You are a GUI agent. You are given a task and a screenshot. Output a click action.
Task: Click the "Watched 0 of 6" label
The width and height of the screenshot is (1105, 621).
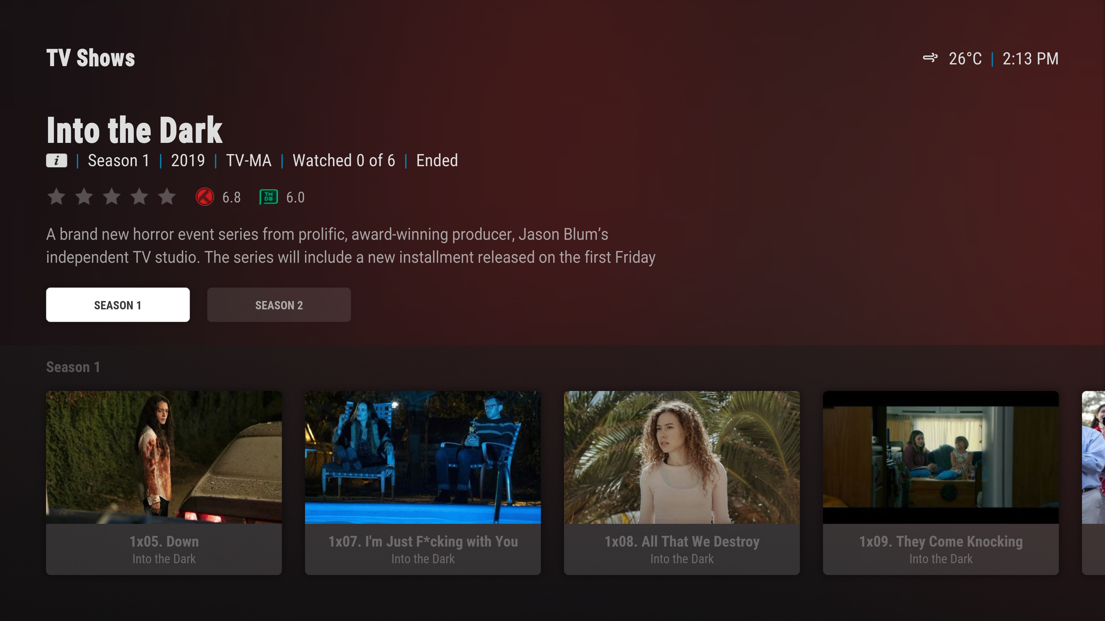pos(344,161)
